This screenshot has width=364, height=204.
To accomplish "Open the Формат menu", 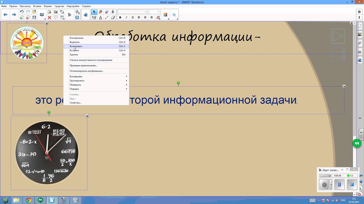I will tap(48, 6).
